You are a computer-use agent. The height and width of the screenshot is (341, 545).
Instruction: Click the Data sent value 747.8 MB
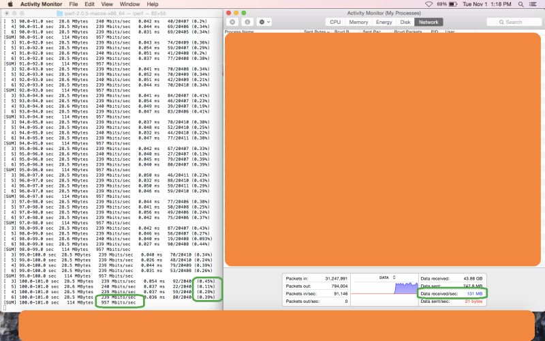click(473, 286)
